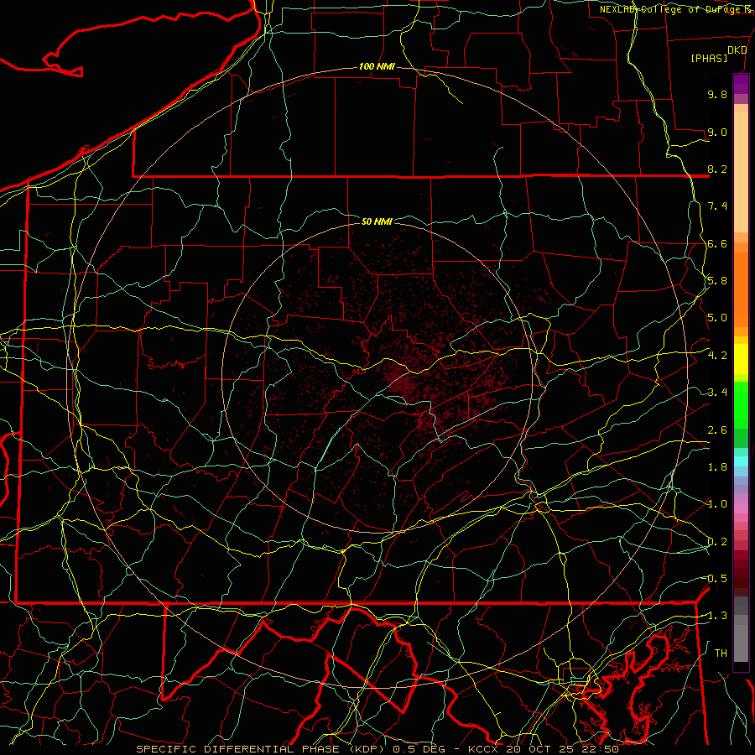Click the -1.3 scale value
This screenshot has height=755, width=755.
[x=716, y=616]
